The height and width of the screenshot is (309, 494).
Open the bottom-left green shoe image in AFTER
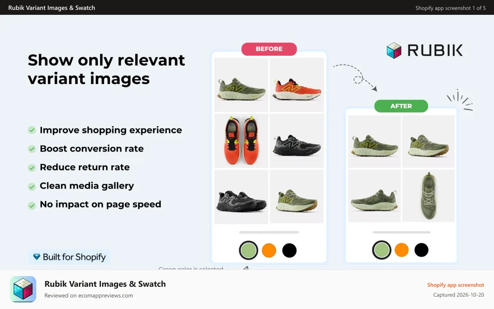375,196
